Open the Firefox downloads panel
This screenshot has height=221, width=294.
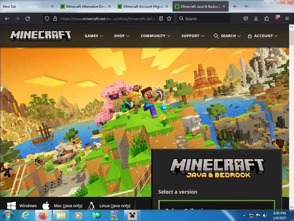pos(256,18)
